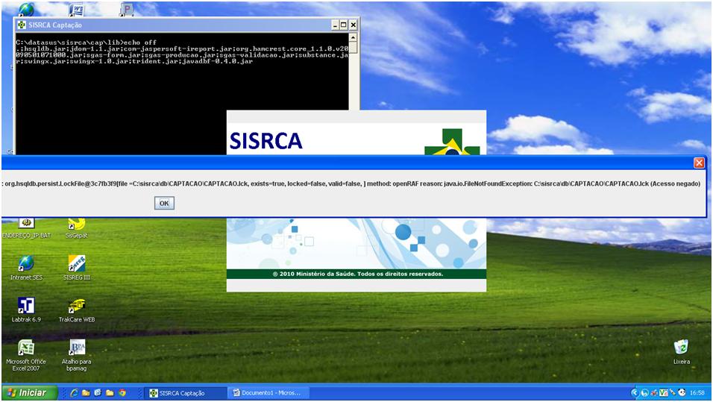Launch Google Chrome from quick launch
This screenshot has height=402, width=713.
coord(122,393)
